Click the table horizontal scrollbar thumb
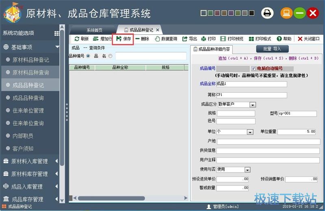This screenshot has width=325, height=211. [111, 198]
